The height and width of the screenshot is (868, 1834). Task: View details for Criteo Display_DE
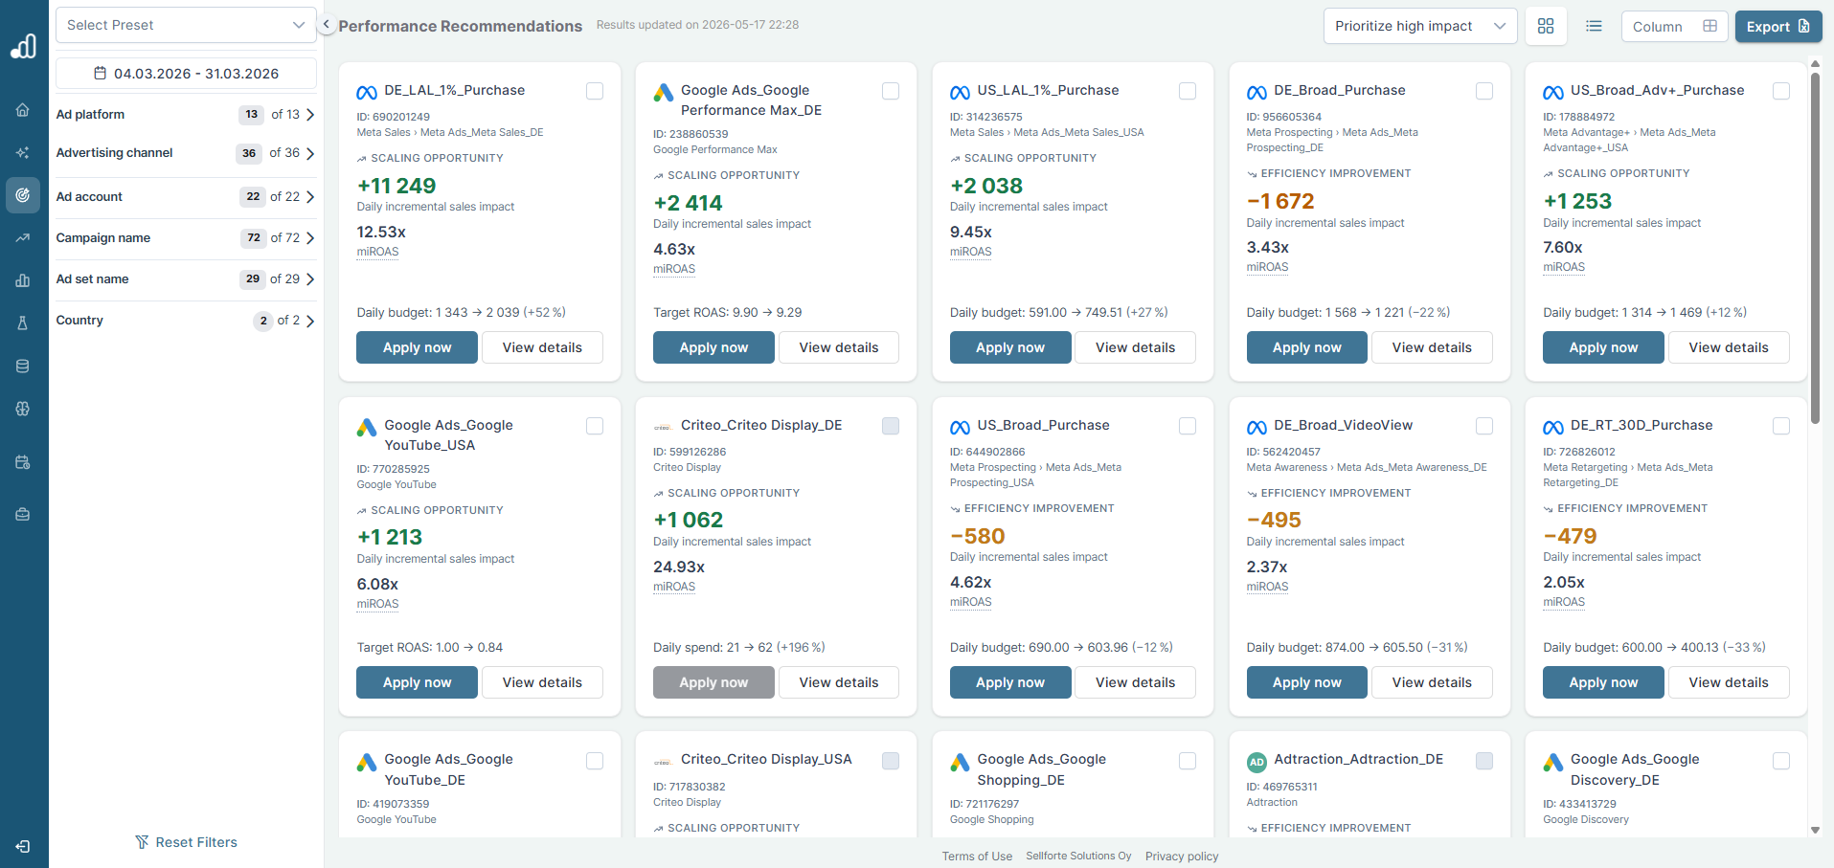pos(839,682)
